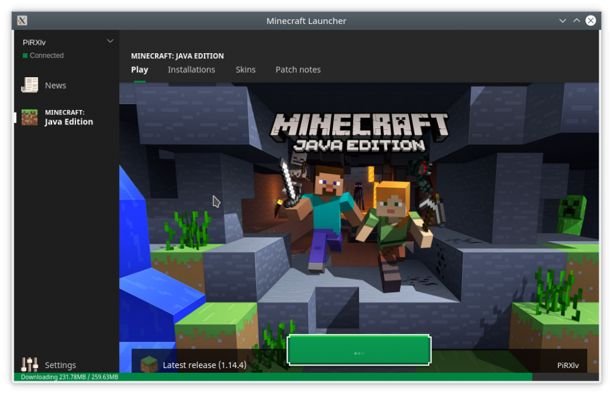Open the Settings label in sidebar

tap(60, 365)
